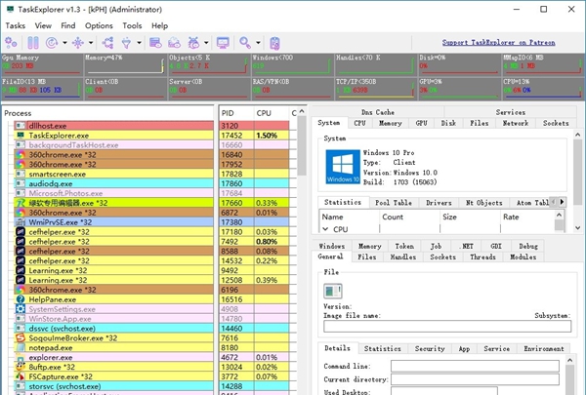Open the system info monitor screen icon
Viewport: 586px width, 395px height.
pyautogui.click(x=223, y=43)
